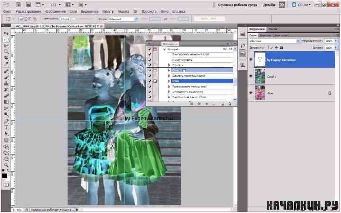This screenshot has width=341, height=213.
Task: Select the Lasso tool
Action: [x=6, y=45]
